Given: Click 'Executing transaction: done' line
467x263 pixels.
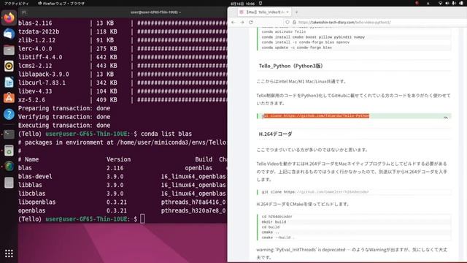Looking at the screenshot, I should tap(64, 125).
